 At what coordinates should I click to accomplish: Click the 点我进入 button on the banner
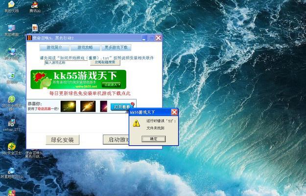(x=111, y=85)
